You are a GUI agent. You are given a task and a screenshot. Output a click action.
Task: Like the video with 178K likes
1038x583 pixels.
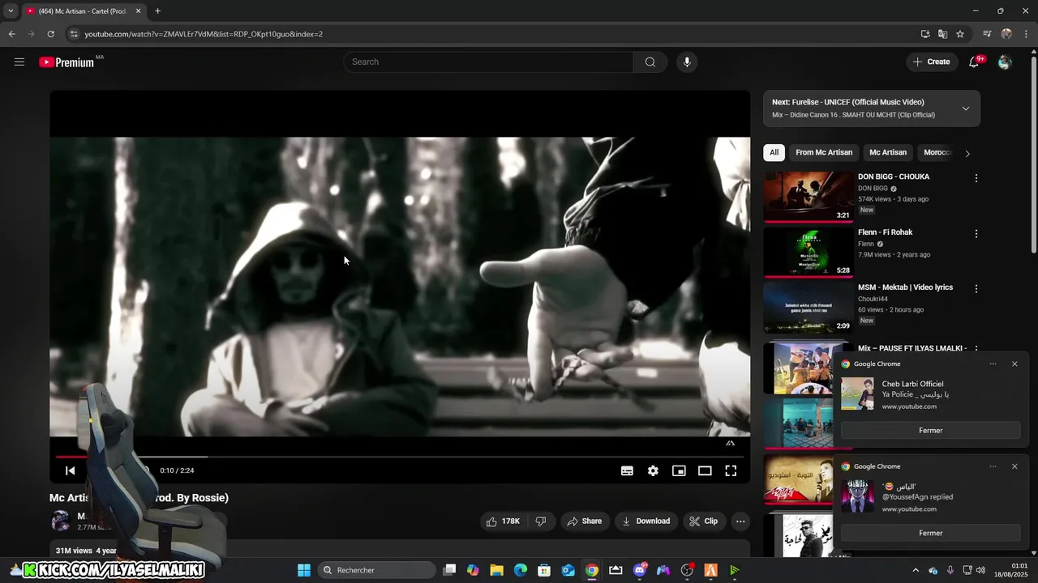pos(503,521)
